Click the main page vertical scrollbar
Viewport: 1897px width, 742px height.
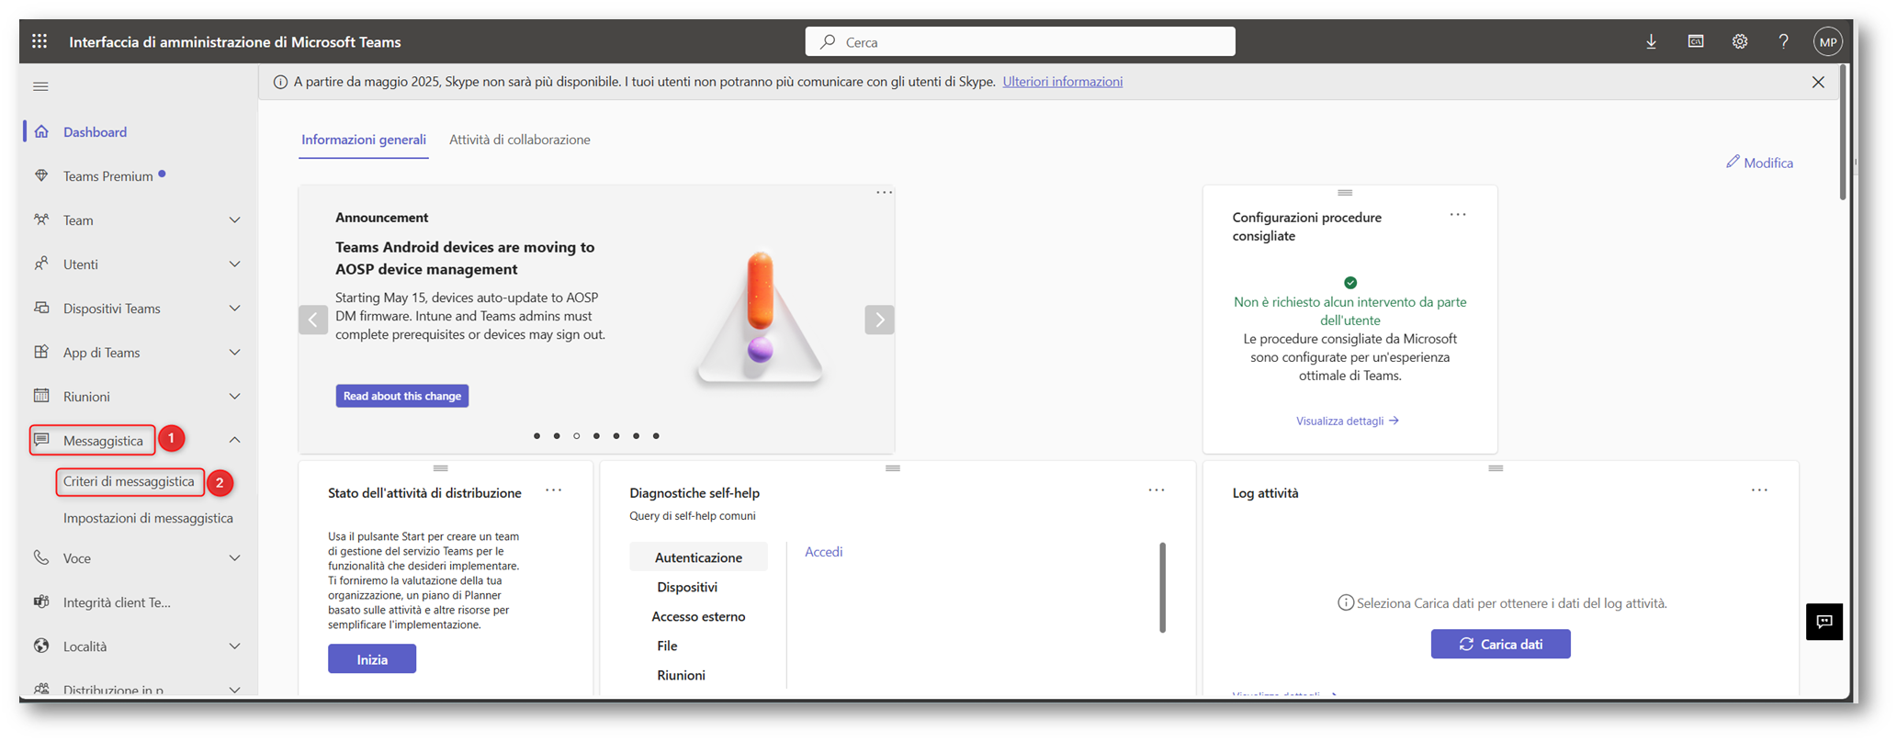point(1843,131)
